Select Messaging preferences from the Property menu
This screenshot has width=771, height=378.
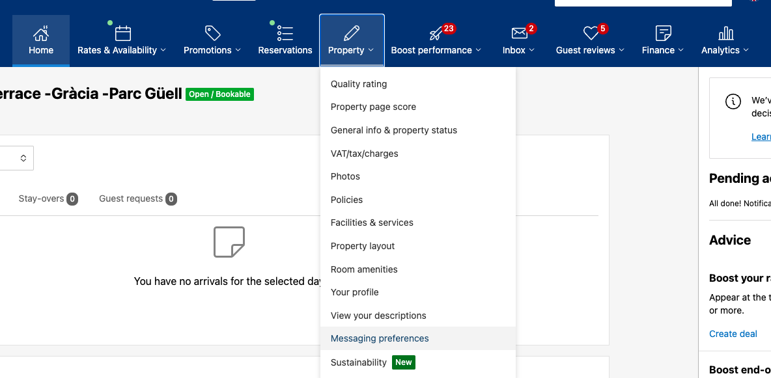[x=380, y=338]
